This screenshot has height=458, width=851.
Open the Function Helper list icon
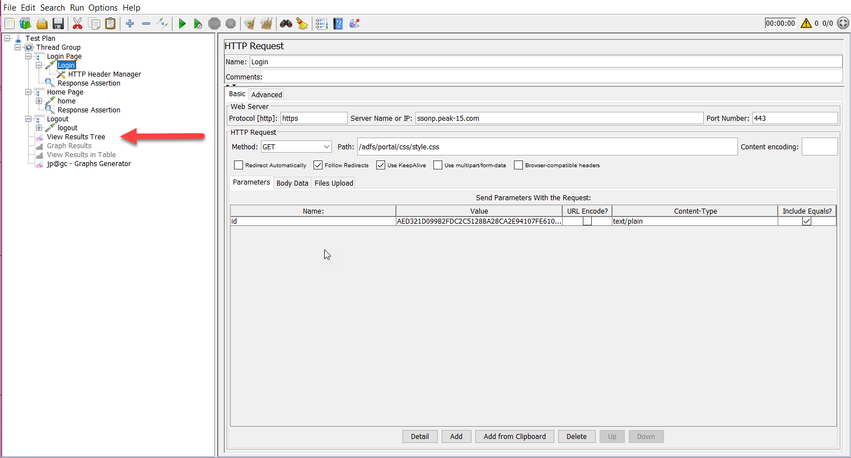[x=321, y=23]
